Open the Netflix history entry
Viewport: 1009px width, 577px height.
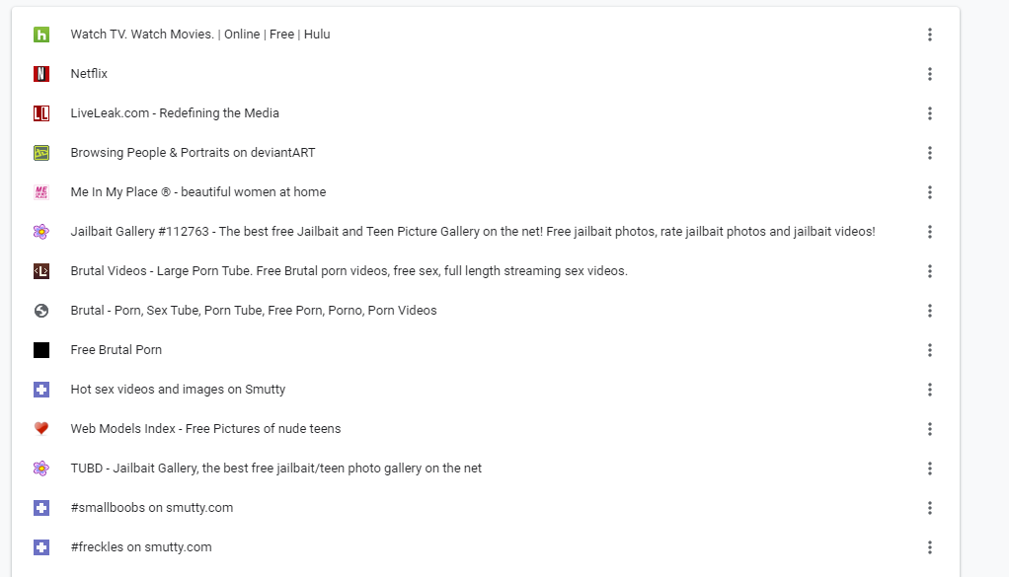(89, 74)
